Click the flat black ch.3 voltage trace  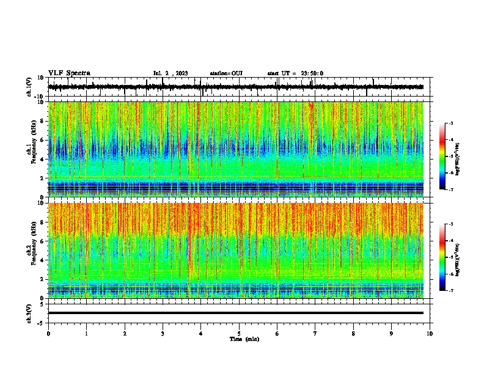coord(236,313)
